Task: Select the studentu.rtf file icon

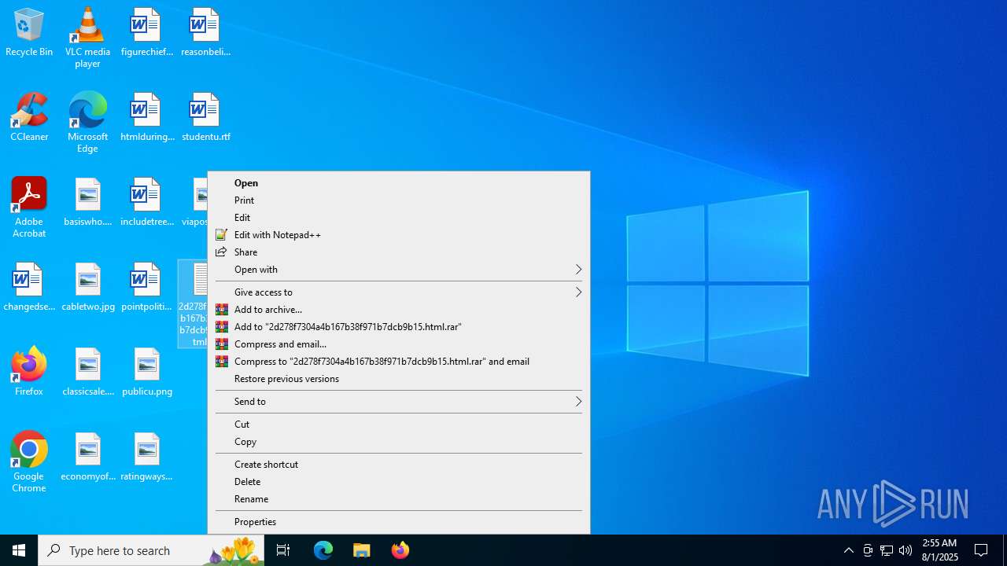Action: (x=205, y=118)
